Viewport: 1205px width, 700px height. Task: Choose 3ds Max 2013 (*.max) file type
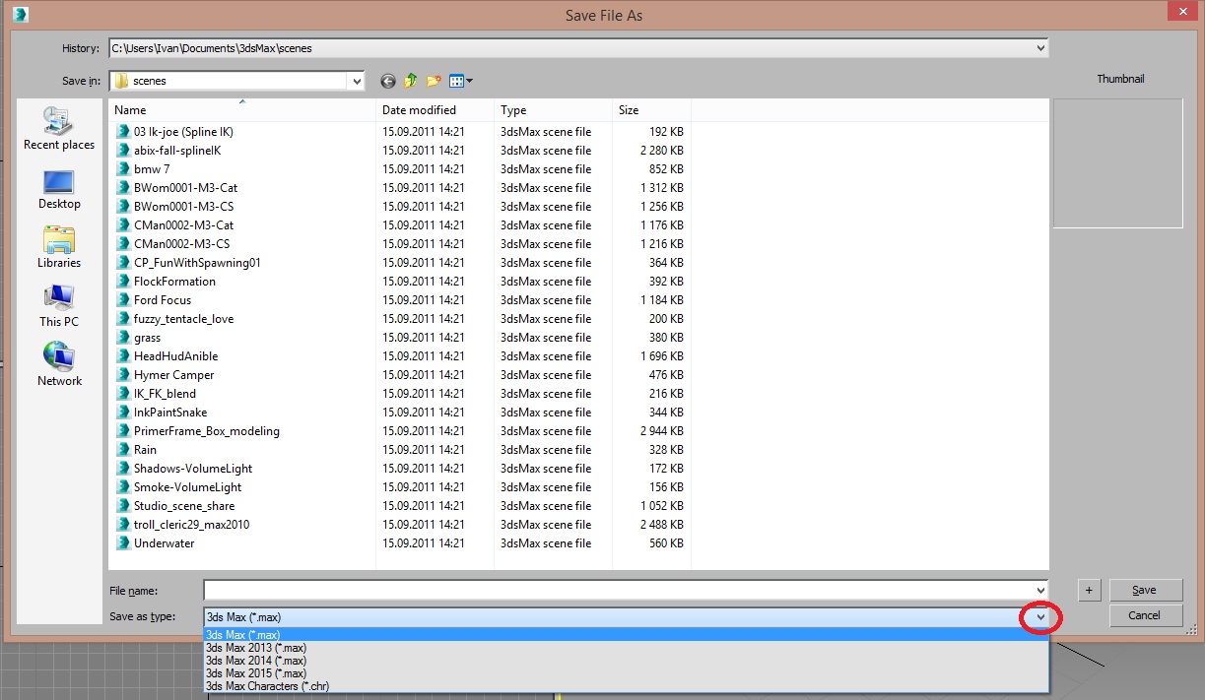point(627,648)
